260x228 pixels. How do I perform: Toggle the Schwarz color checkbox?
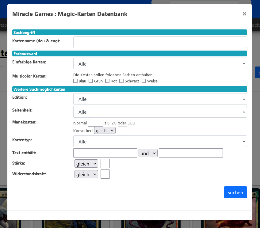121,81
